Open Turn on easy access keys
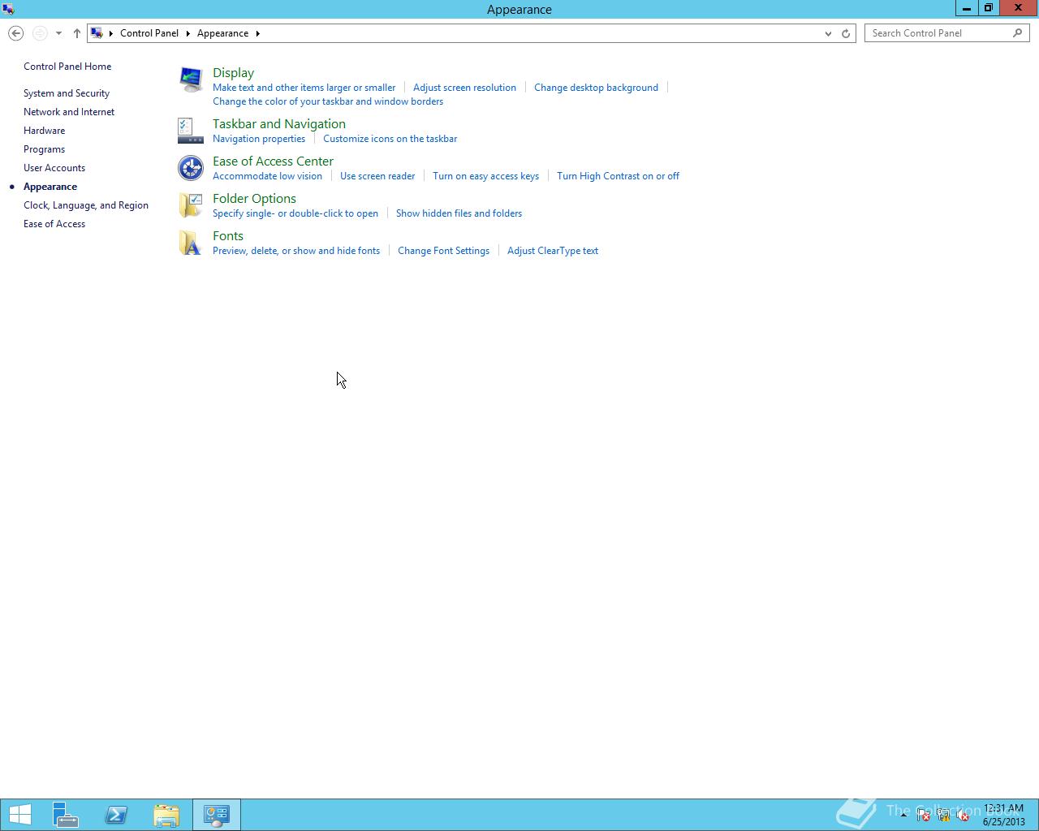 tap(485, 176)
